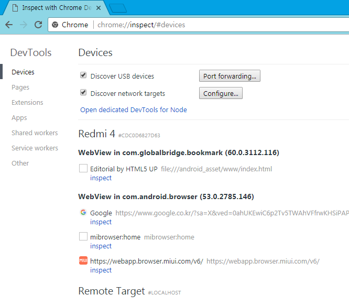
Task: Click WebView in com.globalbridge.bookmark heading
Action: coord(179,152)
